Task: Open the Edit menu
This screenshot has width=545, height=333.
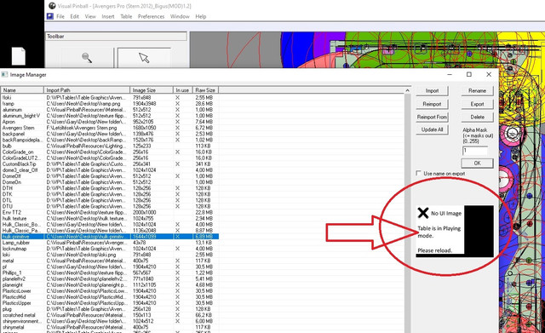Action: 75,16
